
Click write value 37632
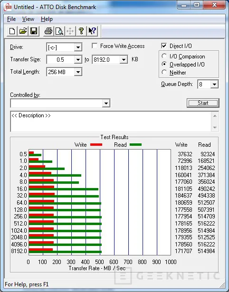point(185,154)
